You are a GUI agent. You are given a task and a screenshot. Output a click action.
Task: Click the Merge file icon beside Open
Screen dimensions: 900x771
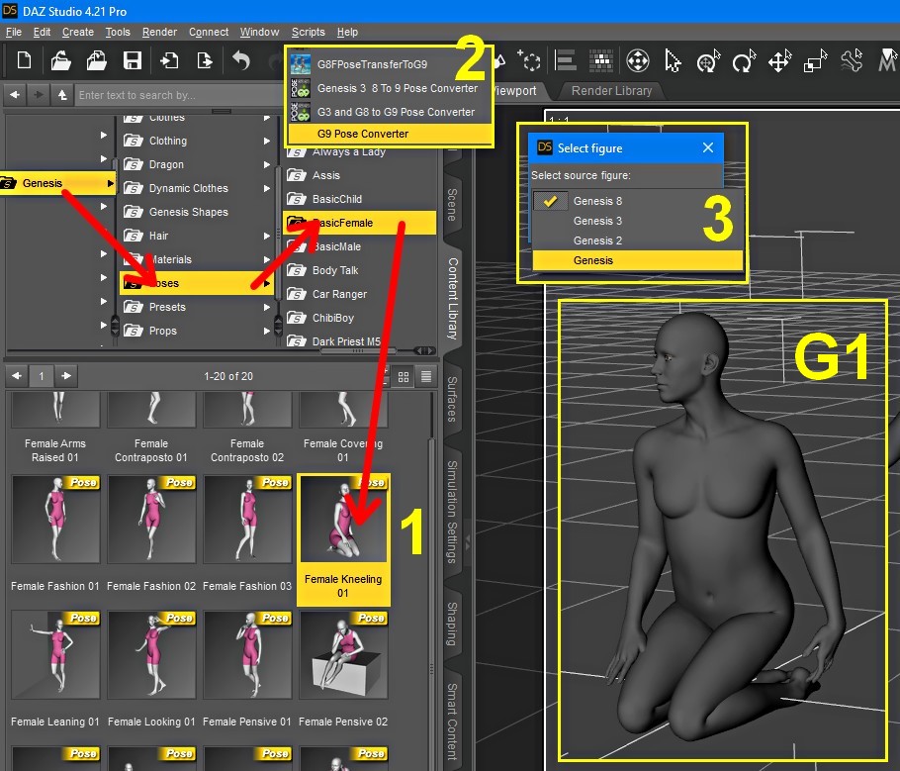pyautogui.click(x=97, y=60)
